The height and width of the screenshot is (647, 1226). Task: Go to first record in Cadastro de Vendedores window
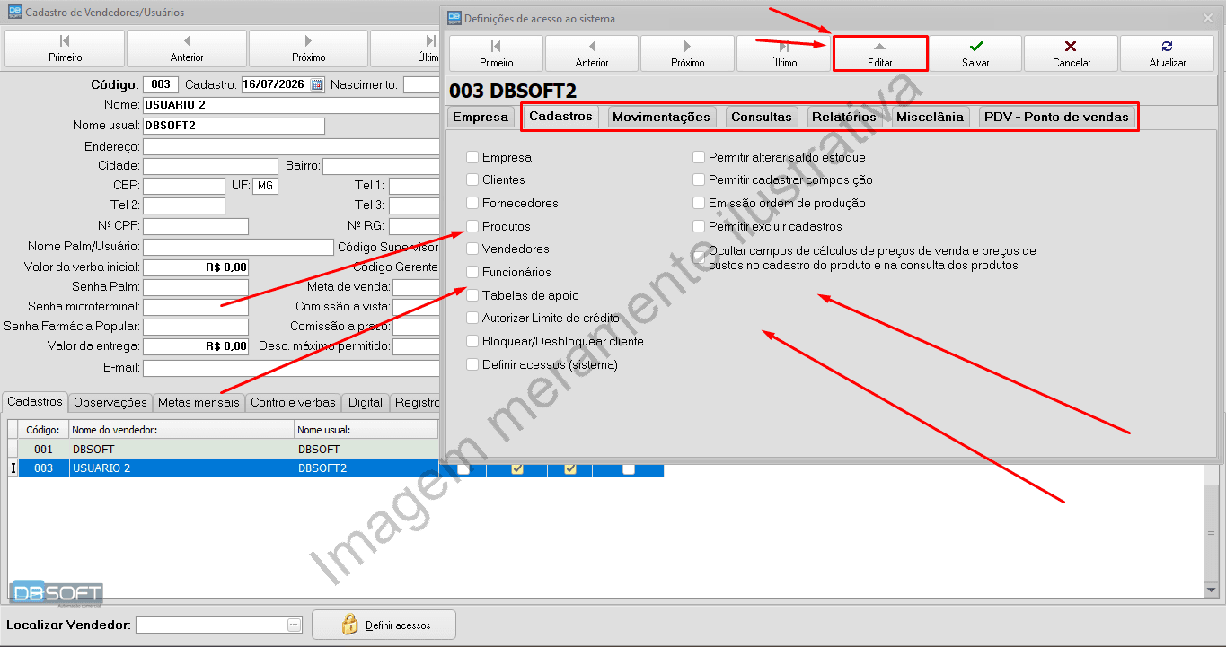click(65, 48)
